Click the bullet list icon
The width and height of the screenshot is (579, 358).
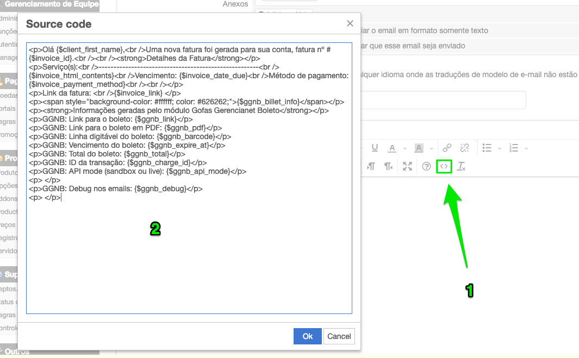[487, 148]
